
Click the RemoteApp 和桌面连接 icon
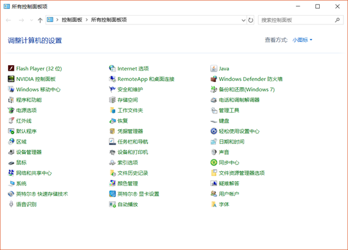point(112,79)
